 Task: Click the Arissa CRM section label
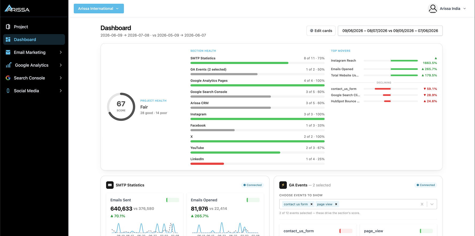199,103
